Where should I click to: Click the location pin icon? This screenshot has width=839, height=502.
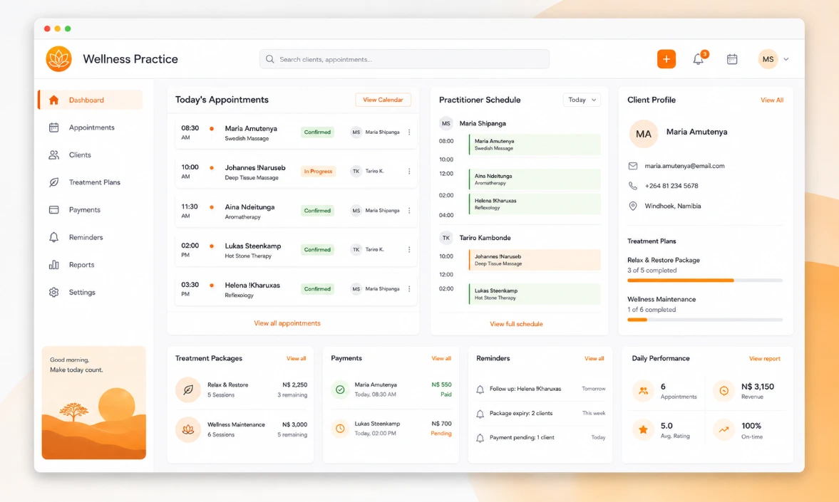632,206
